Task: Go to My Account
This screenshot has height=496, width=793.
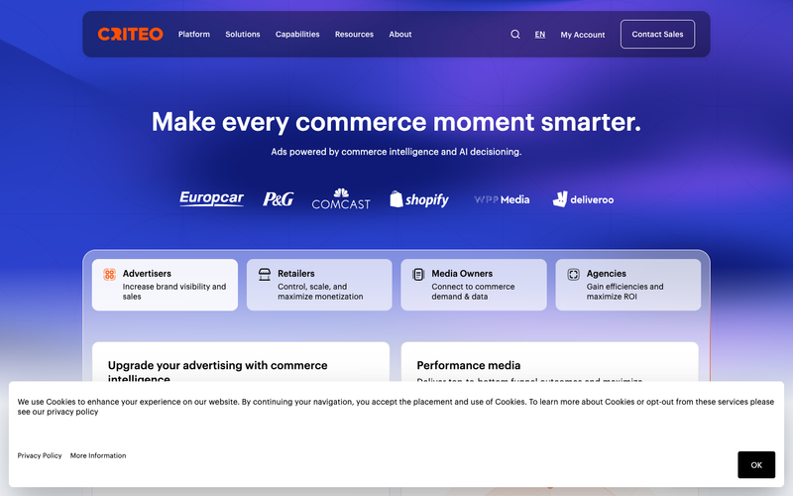Action: [583, 35]
